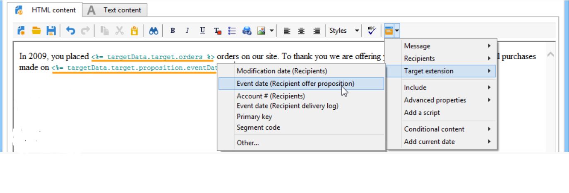
Task: Click the targetData.target.orders personalization field
Action: point(153,57)
